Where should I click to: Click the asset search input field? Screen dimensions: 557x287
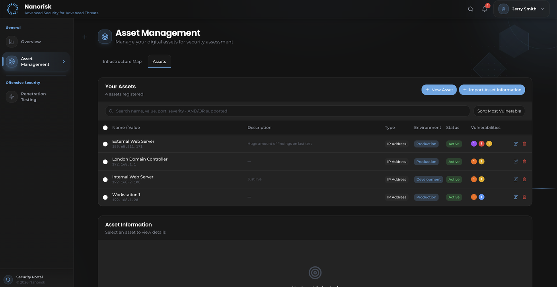pos(278,110)
